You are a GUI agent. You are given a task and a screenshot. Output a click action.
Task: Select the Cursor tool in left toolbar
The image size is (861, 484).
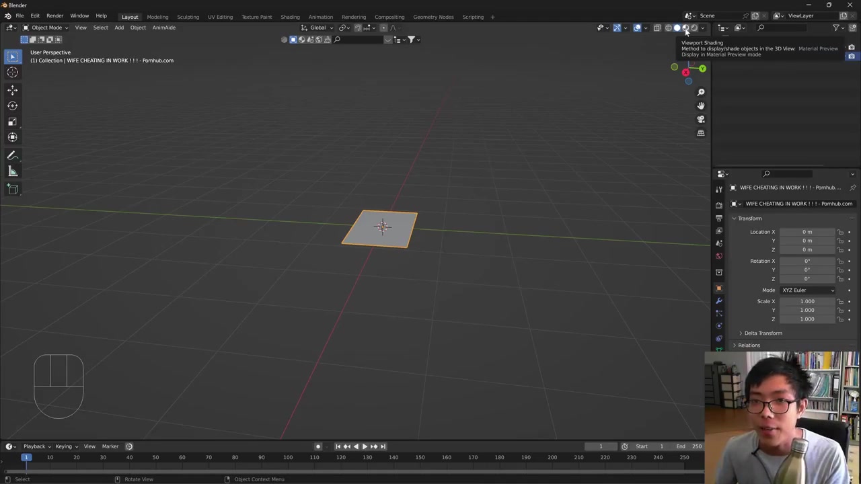pyautogui.click(x=12, y=73)
